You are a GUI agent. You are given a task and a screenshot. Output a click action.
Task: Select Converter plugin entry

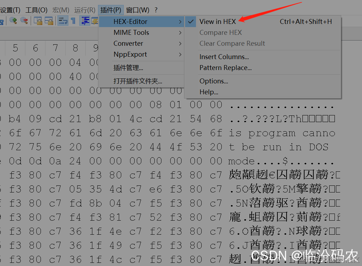pos(141,44)
